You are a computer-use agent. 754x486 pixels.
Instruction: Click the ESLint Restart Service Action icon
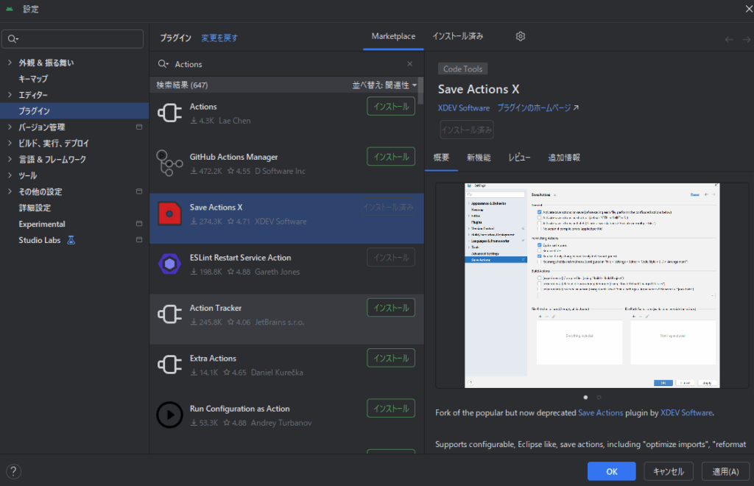(x=169, y=264)
